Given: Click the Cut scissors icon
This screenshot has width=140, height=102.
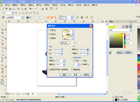Looking at the screenshot, I should pos(18,9).
